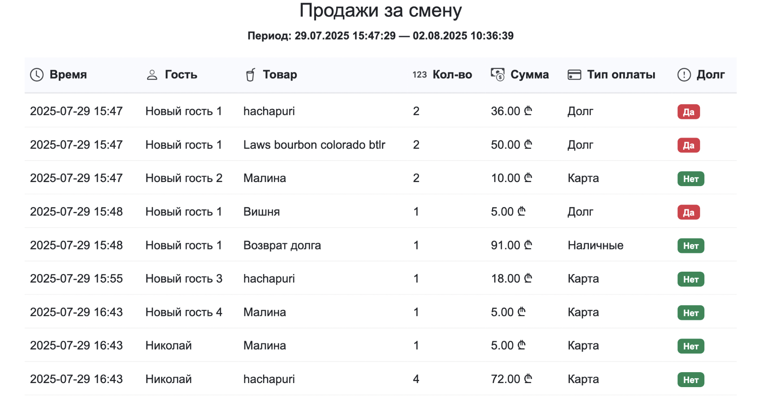759x398 pixels.
Task: Click the 123 icon in Кол-во column
Action: (x=419, y=74)
